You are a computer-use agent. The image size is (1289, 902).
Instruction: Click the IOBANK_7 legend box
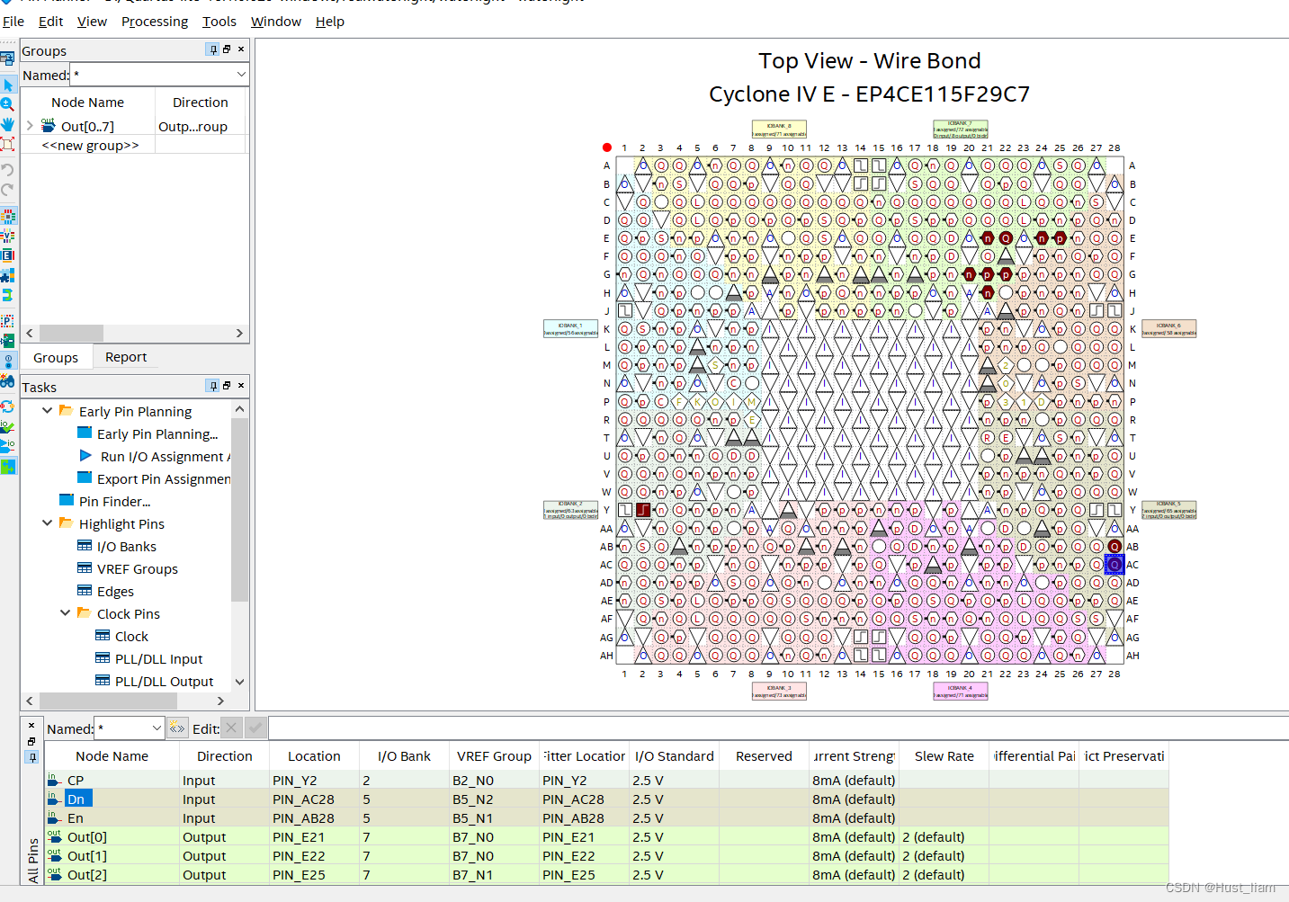[x=960, y=129]
